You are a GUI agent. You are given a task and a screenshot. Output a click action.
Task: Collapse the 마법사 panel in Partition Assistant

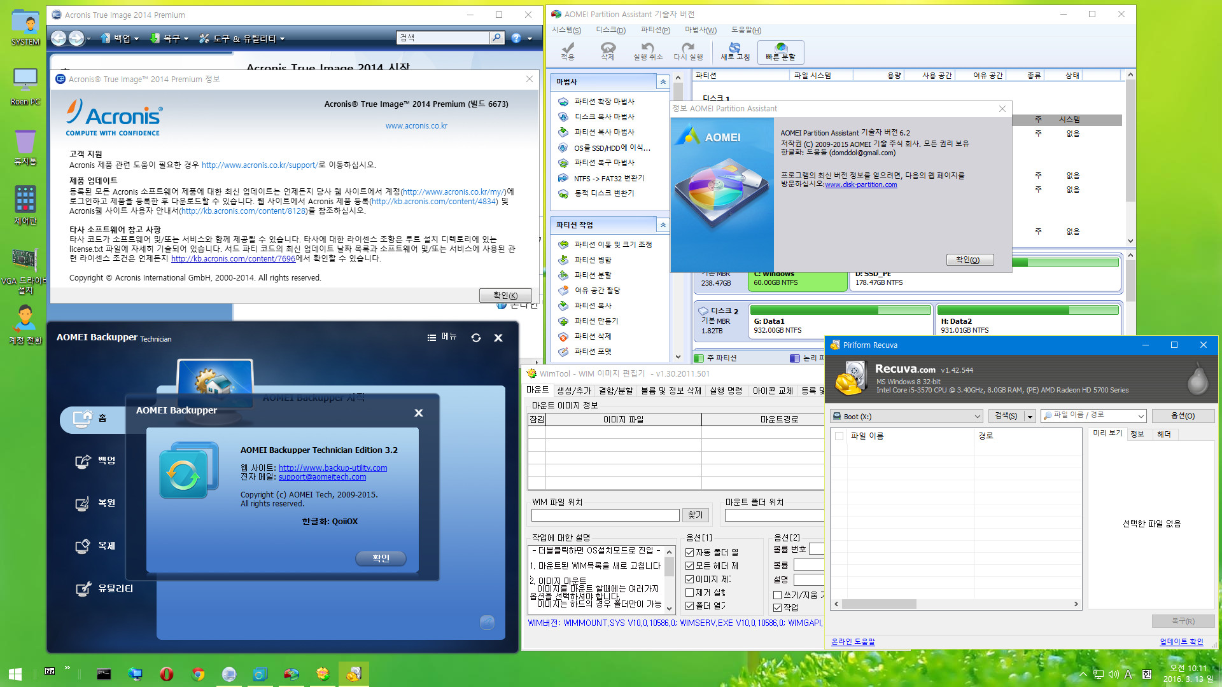pos(663,82)
